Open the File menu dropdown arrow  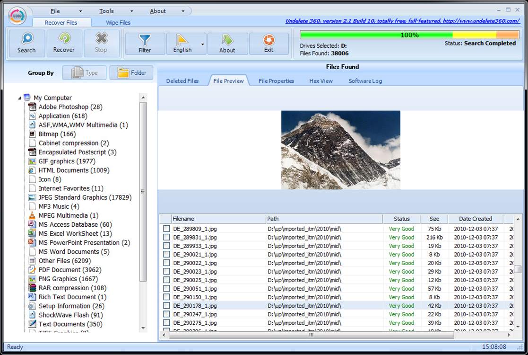point(80,11)
